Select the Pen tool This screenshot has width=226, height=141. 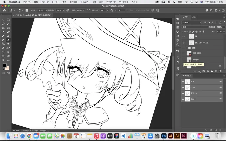[x=8, y=48]
